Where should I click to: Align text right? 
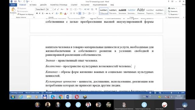(x=77, y=13)
